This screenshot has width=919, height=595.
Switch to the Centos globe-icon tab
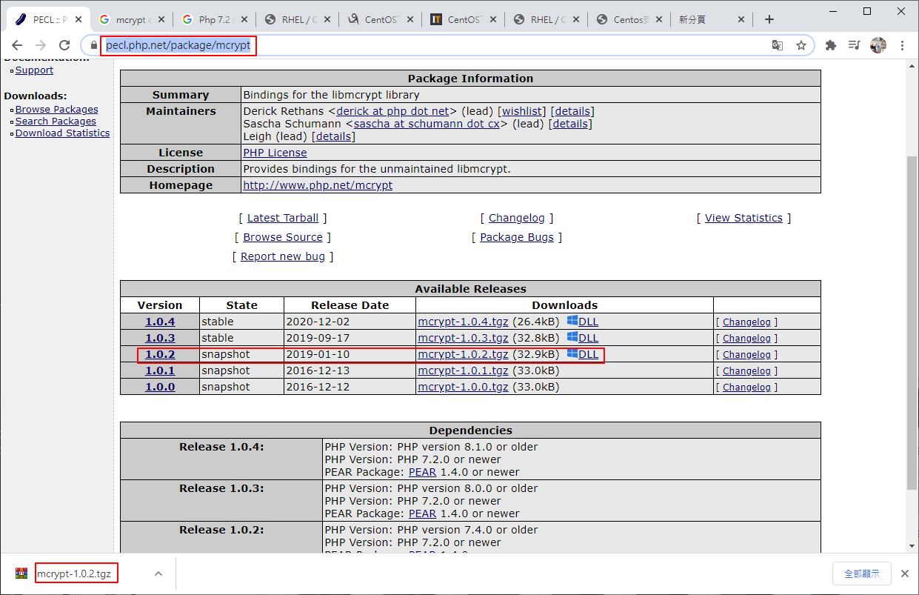click(628, 20)
